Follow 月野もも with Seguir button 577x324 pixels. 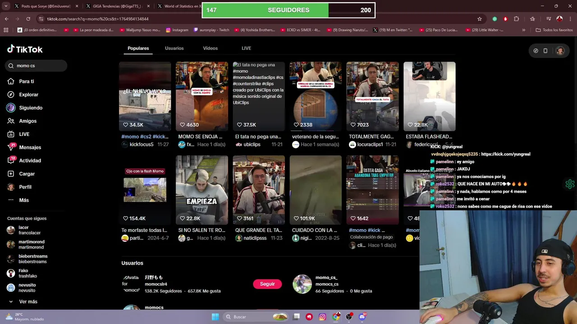267,284
